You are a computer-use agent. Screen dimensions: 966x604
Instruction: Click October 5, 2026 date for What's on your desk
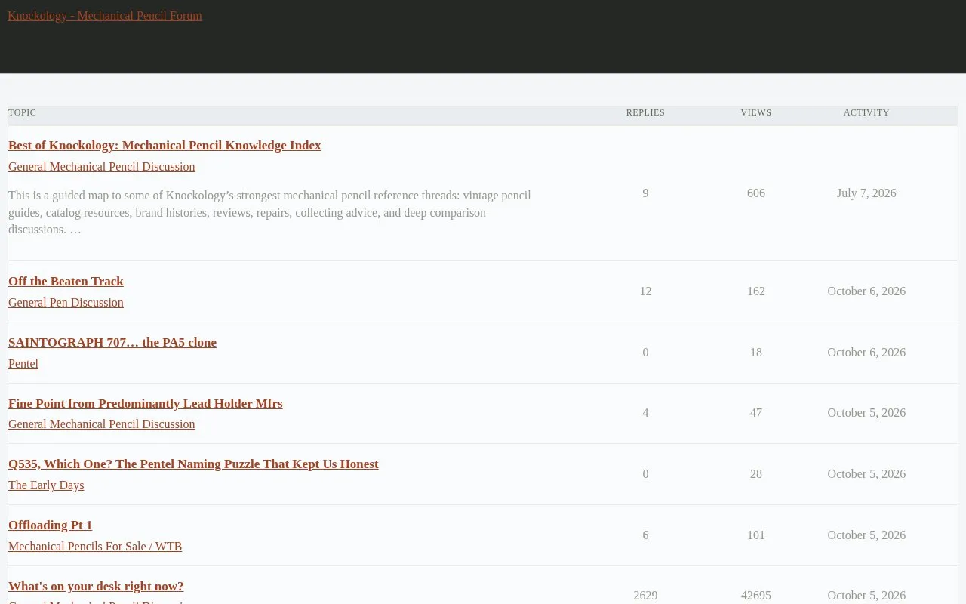[x=866, y=596]
